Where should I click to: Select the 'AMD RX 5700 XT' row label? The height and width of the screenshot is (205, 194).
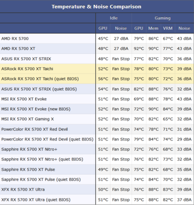tap(18, 49)
